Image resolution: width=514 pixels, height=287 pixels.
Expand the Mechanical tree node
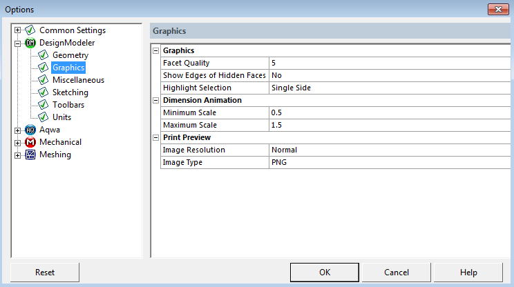pyautogui.click(x=18, y=142)
